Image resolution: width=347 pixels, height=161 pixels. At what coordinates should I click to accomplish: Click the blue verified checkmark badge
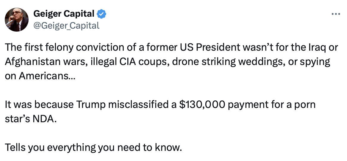pyautogui.click(x=102, y=14)
